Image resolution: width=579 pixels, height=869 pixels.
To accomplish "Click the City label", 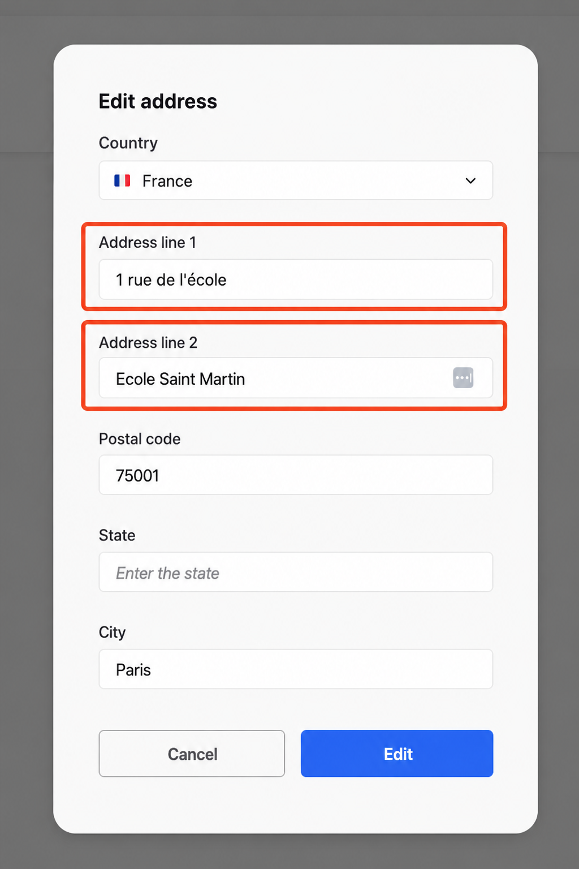I will [x=112, y=633].
